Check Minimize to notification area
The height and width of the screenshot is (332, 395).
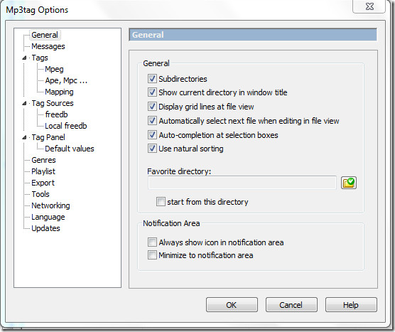point(152,255)
